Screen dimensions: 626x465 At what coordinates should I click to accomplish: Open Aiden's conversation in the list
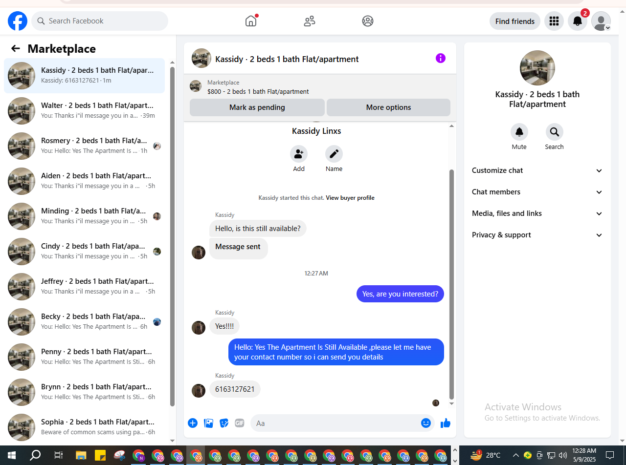coord(84,181)
